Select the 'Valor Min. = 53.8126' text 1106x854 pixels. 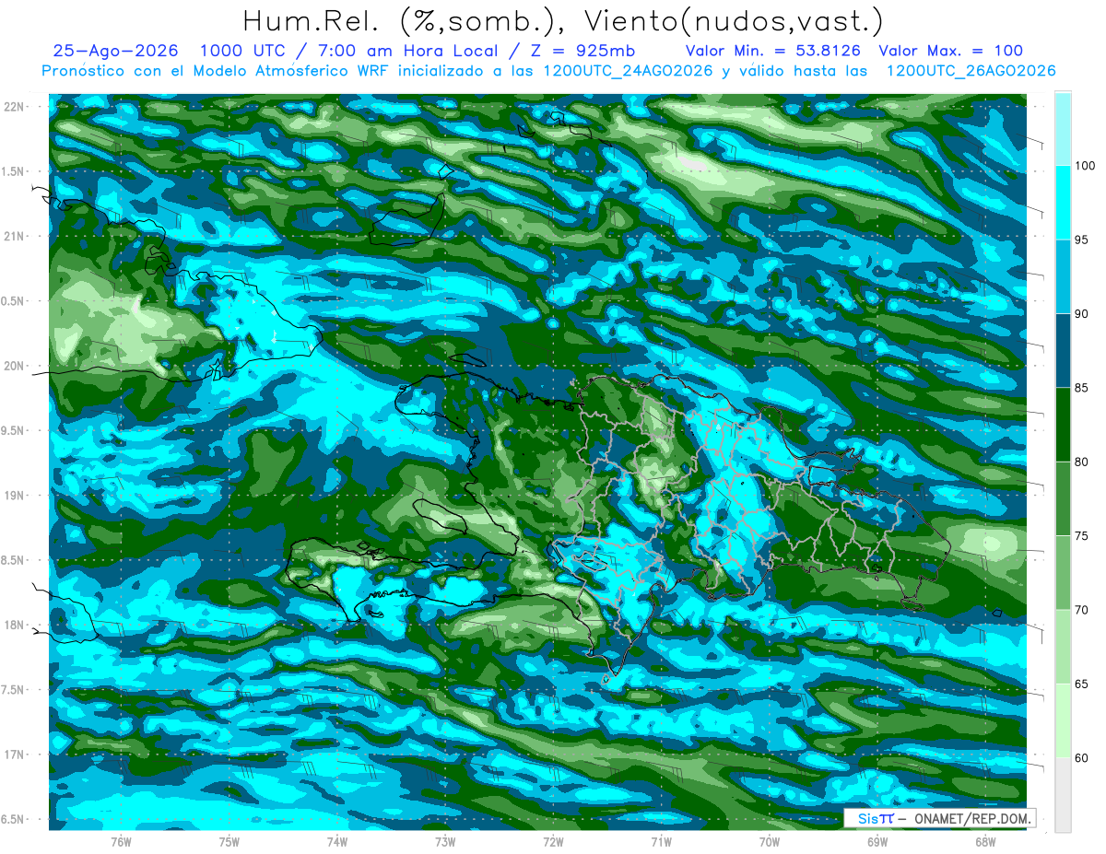773,52
